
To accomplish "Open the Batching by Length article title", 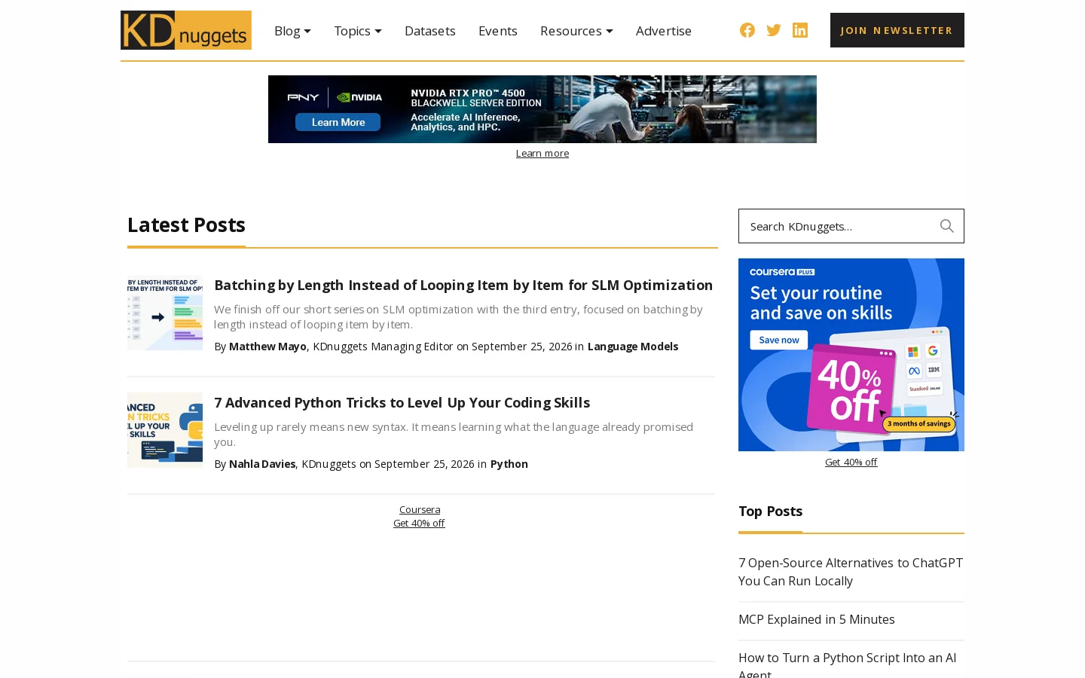I will [x=463, y=285].
